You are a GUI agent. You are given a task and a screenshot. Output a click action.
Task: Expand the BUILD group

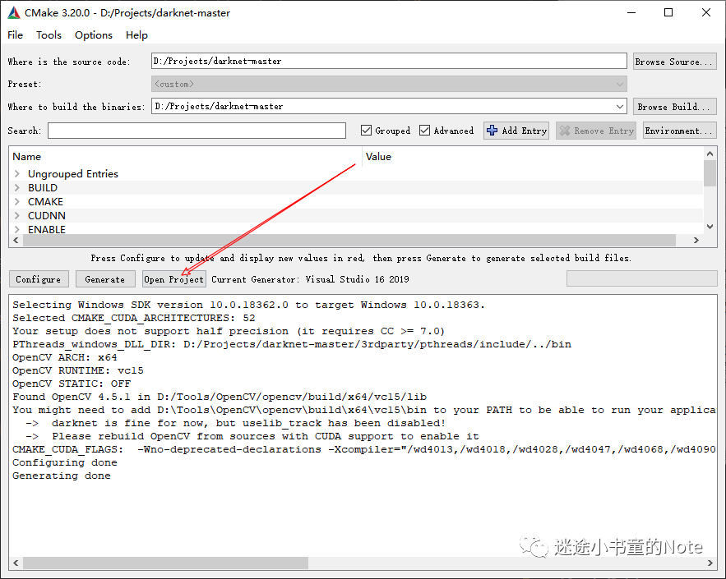(17, 188)
